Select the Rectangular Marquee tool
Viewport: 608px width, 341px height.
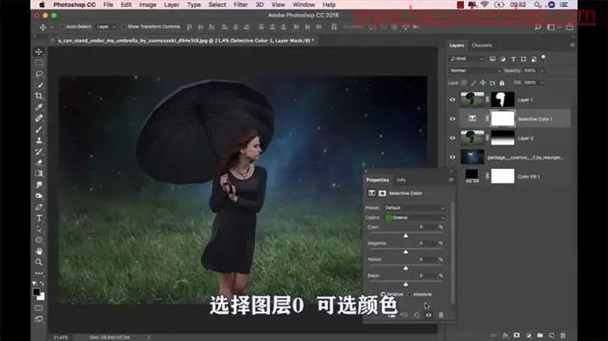click(x=39, y=63)
